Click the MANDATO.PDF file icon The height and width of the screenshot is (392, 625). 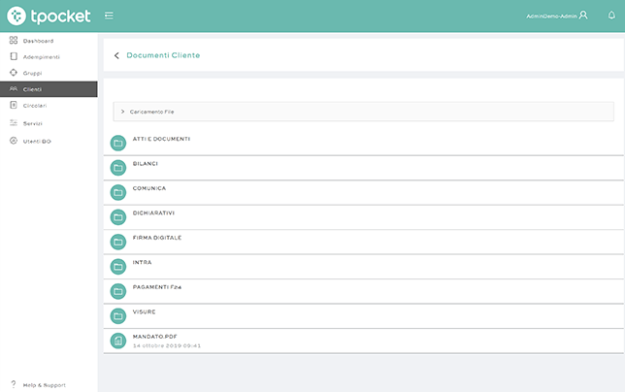pyautogui.click(x=118, y=340)
